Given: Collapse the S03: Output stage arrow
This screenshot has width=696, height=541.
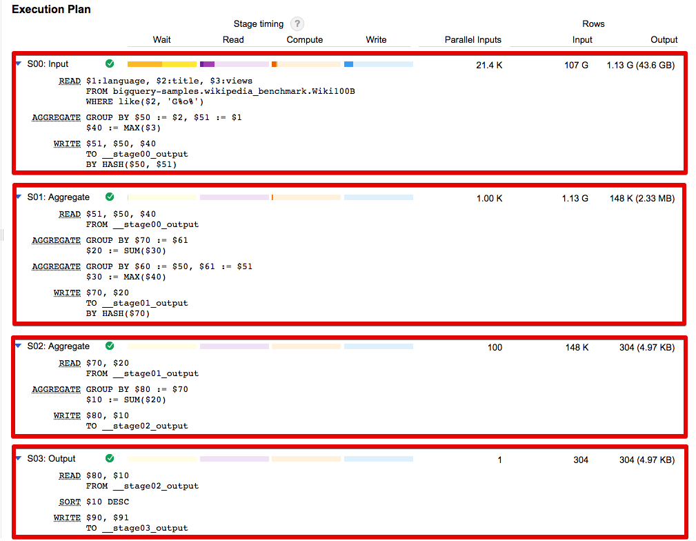Looking at the screenshot, I should pos(19,458).
